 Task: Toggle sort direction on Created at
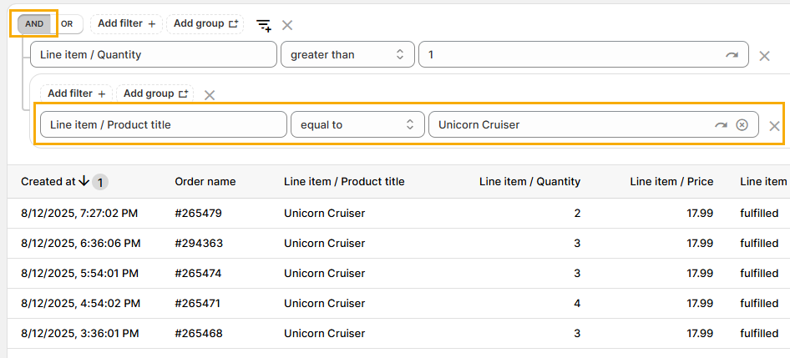coord(84,181)
